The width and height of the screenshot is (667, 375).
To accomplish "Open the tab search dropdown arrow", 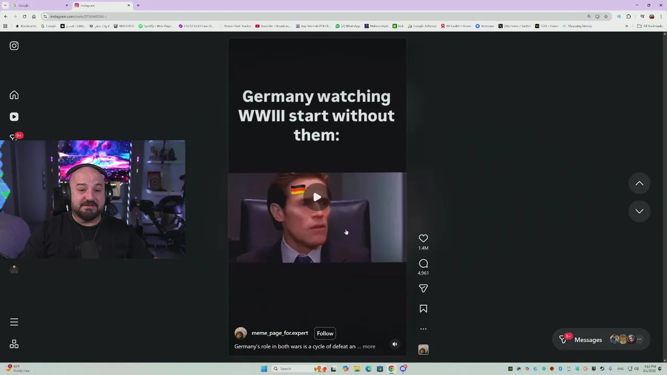I will tap(5, 5).
